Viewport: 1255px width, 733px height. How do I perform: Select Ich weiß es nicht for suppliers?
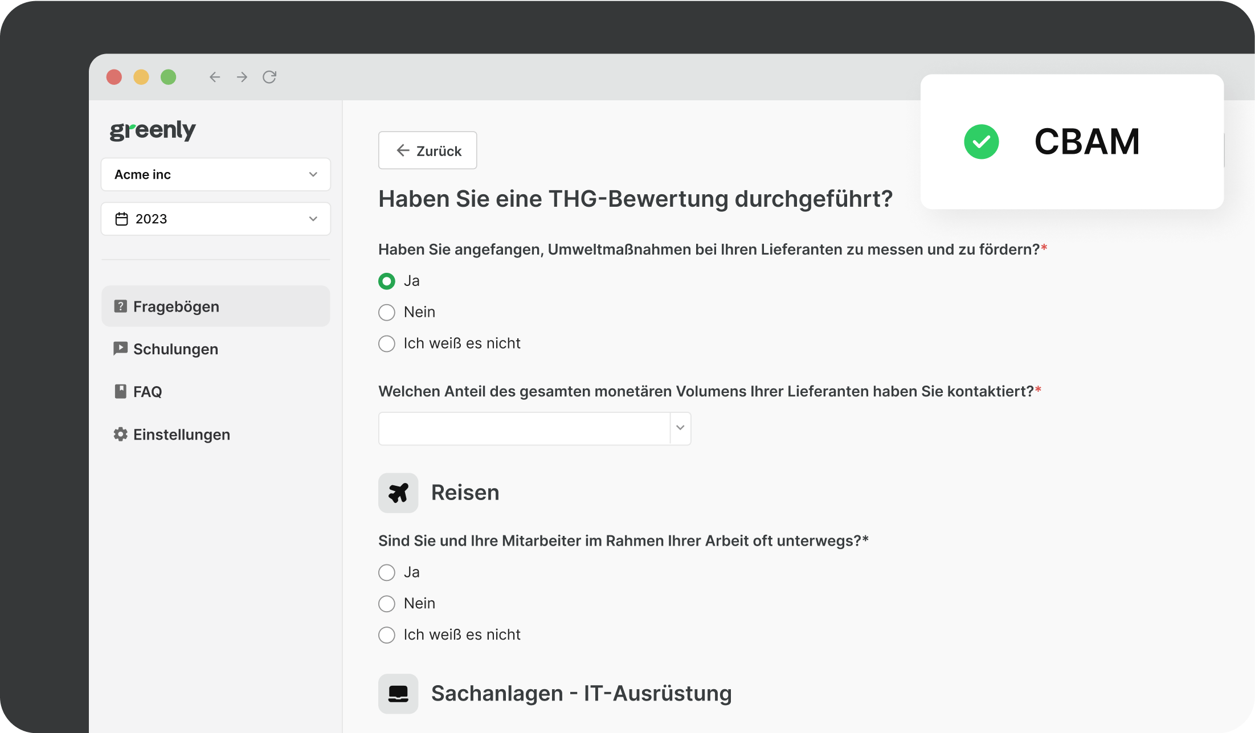(387, 343)
